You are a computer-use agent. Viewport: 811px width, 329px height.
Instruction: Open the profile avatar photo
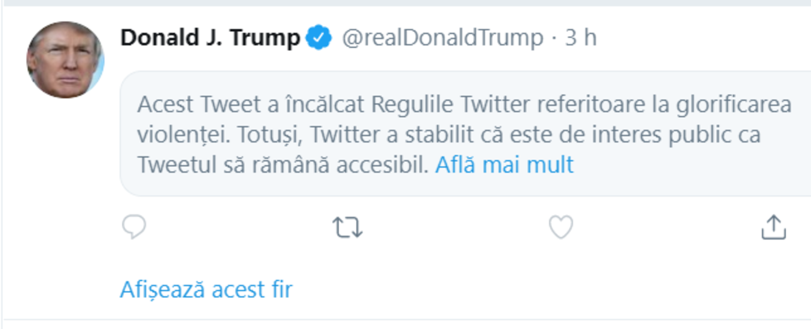[65, 60]
